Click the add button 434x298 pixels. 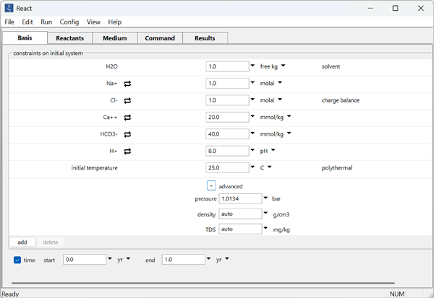22,242
